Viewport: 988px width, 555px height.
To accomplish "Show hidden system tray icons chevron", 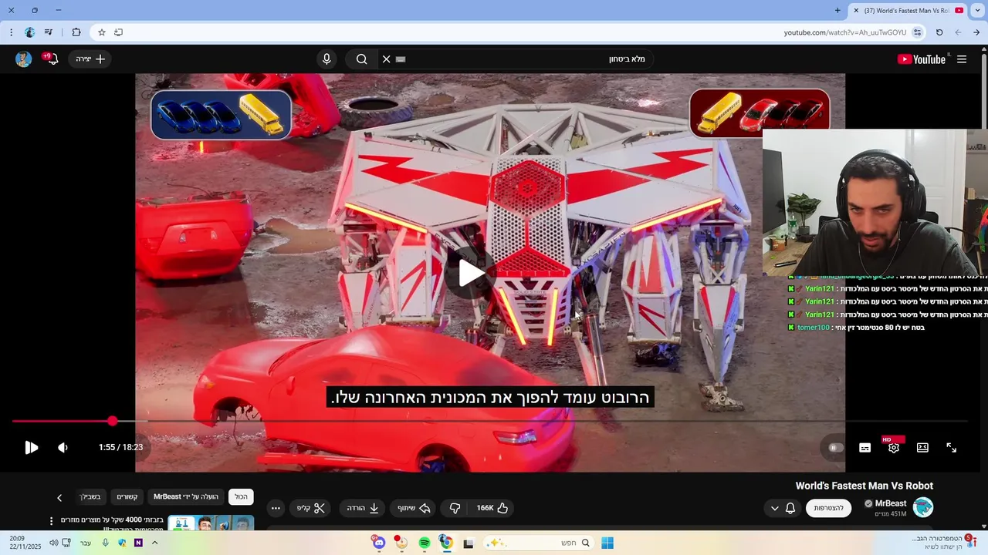I will (154, 543).
